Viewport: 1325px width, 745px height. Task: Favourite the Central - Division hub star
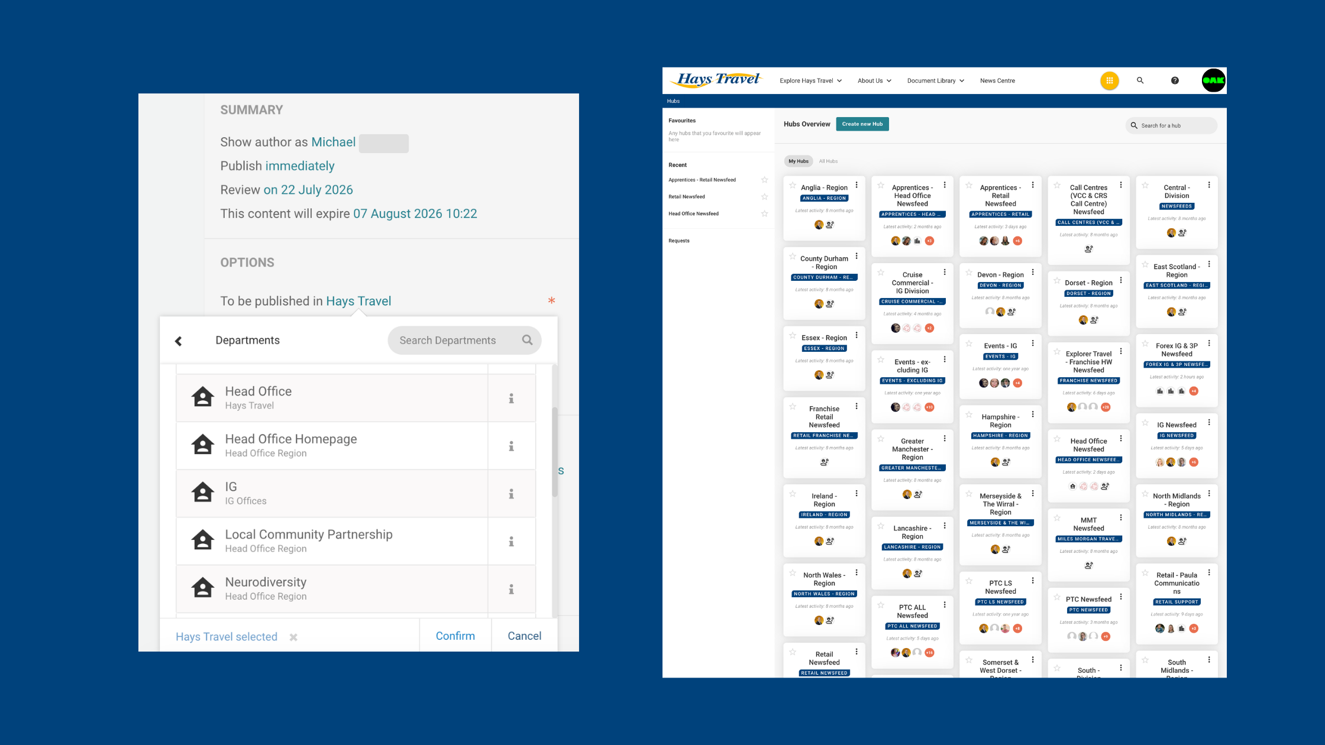[x=1145, y=185]
